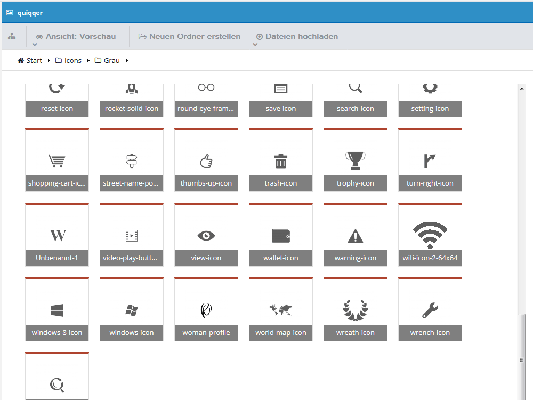This screenshot has height=400, width=533.
Task: Expand arrow after Grau breadcrumb
Action: (127, 61)
